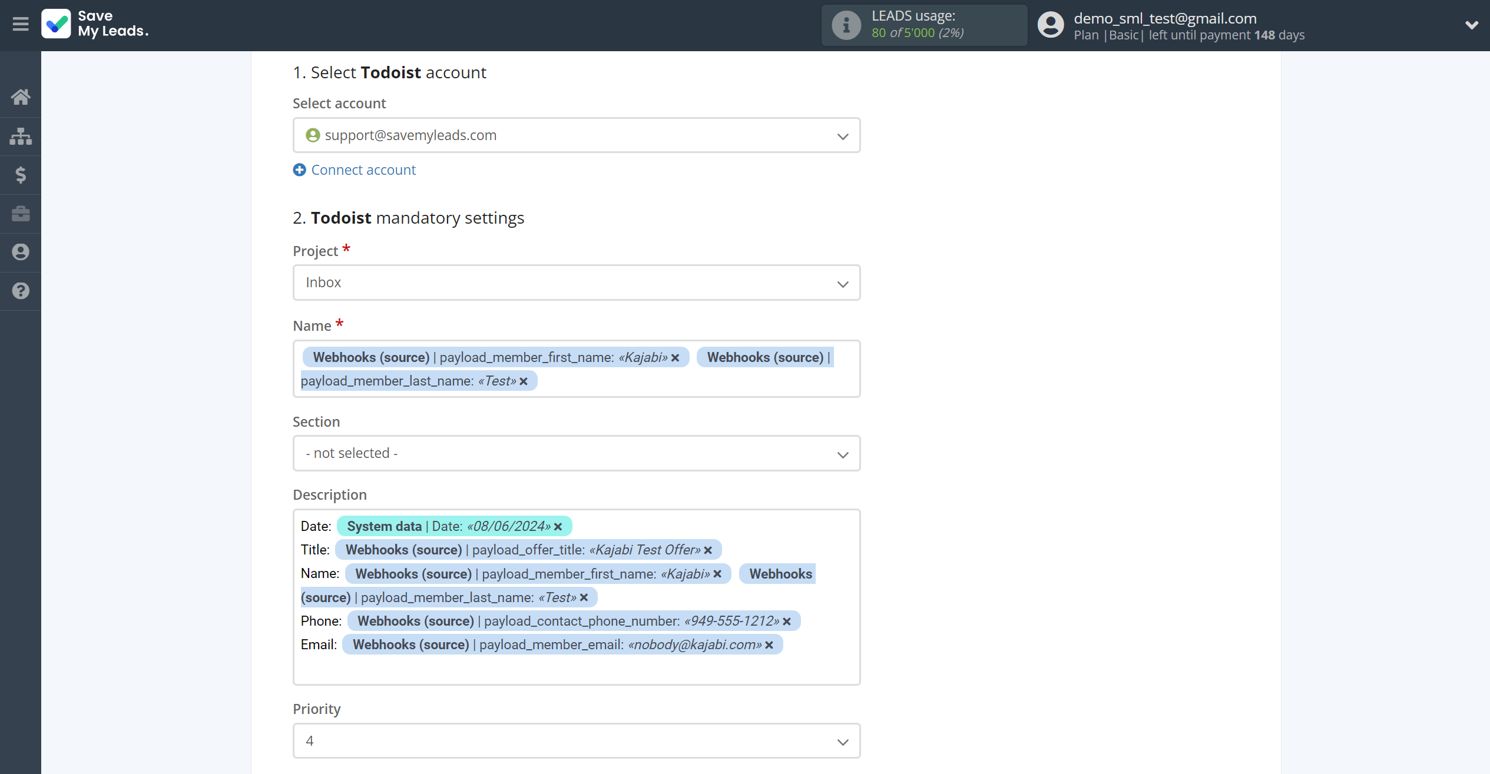The width and height of the screenshot is (1490, 774).
Task: Click empty area of the Name input field
Action: [x=695, y=381]
